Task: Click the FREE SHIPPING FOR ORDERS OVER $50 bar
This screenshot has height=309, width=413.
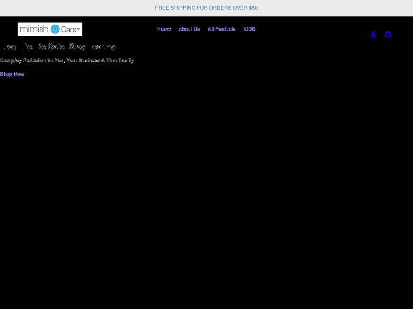Action: tap(206, 8)
